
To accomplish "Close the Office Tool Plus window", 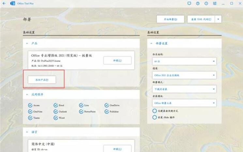I will point(240,3).
